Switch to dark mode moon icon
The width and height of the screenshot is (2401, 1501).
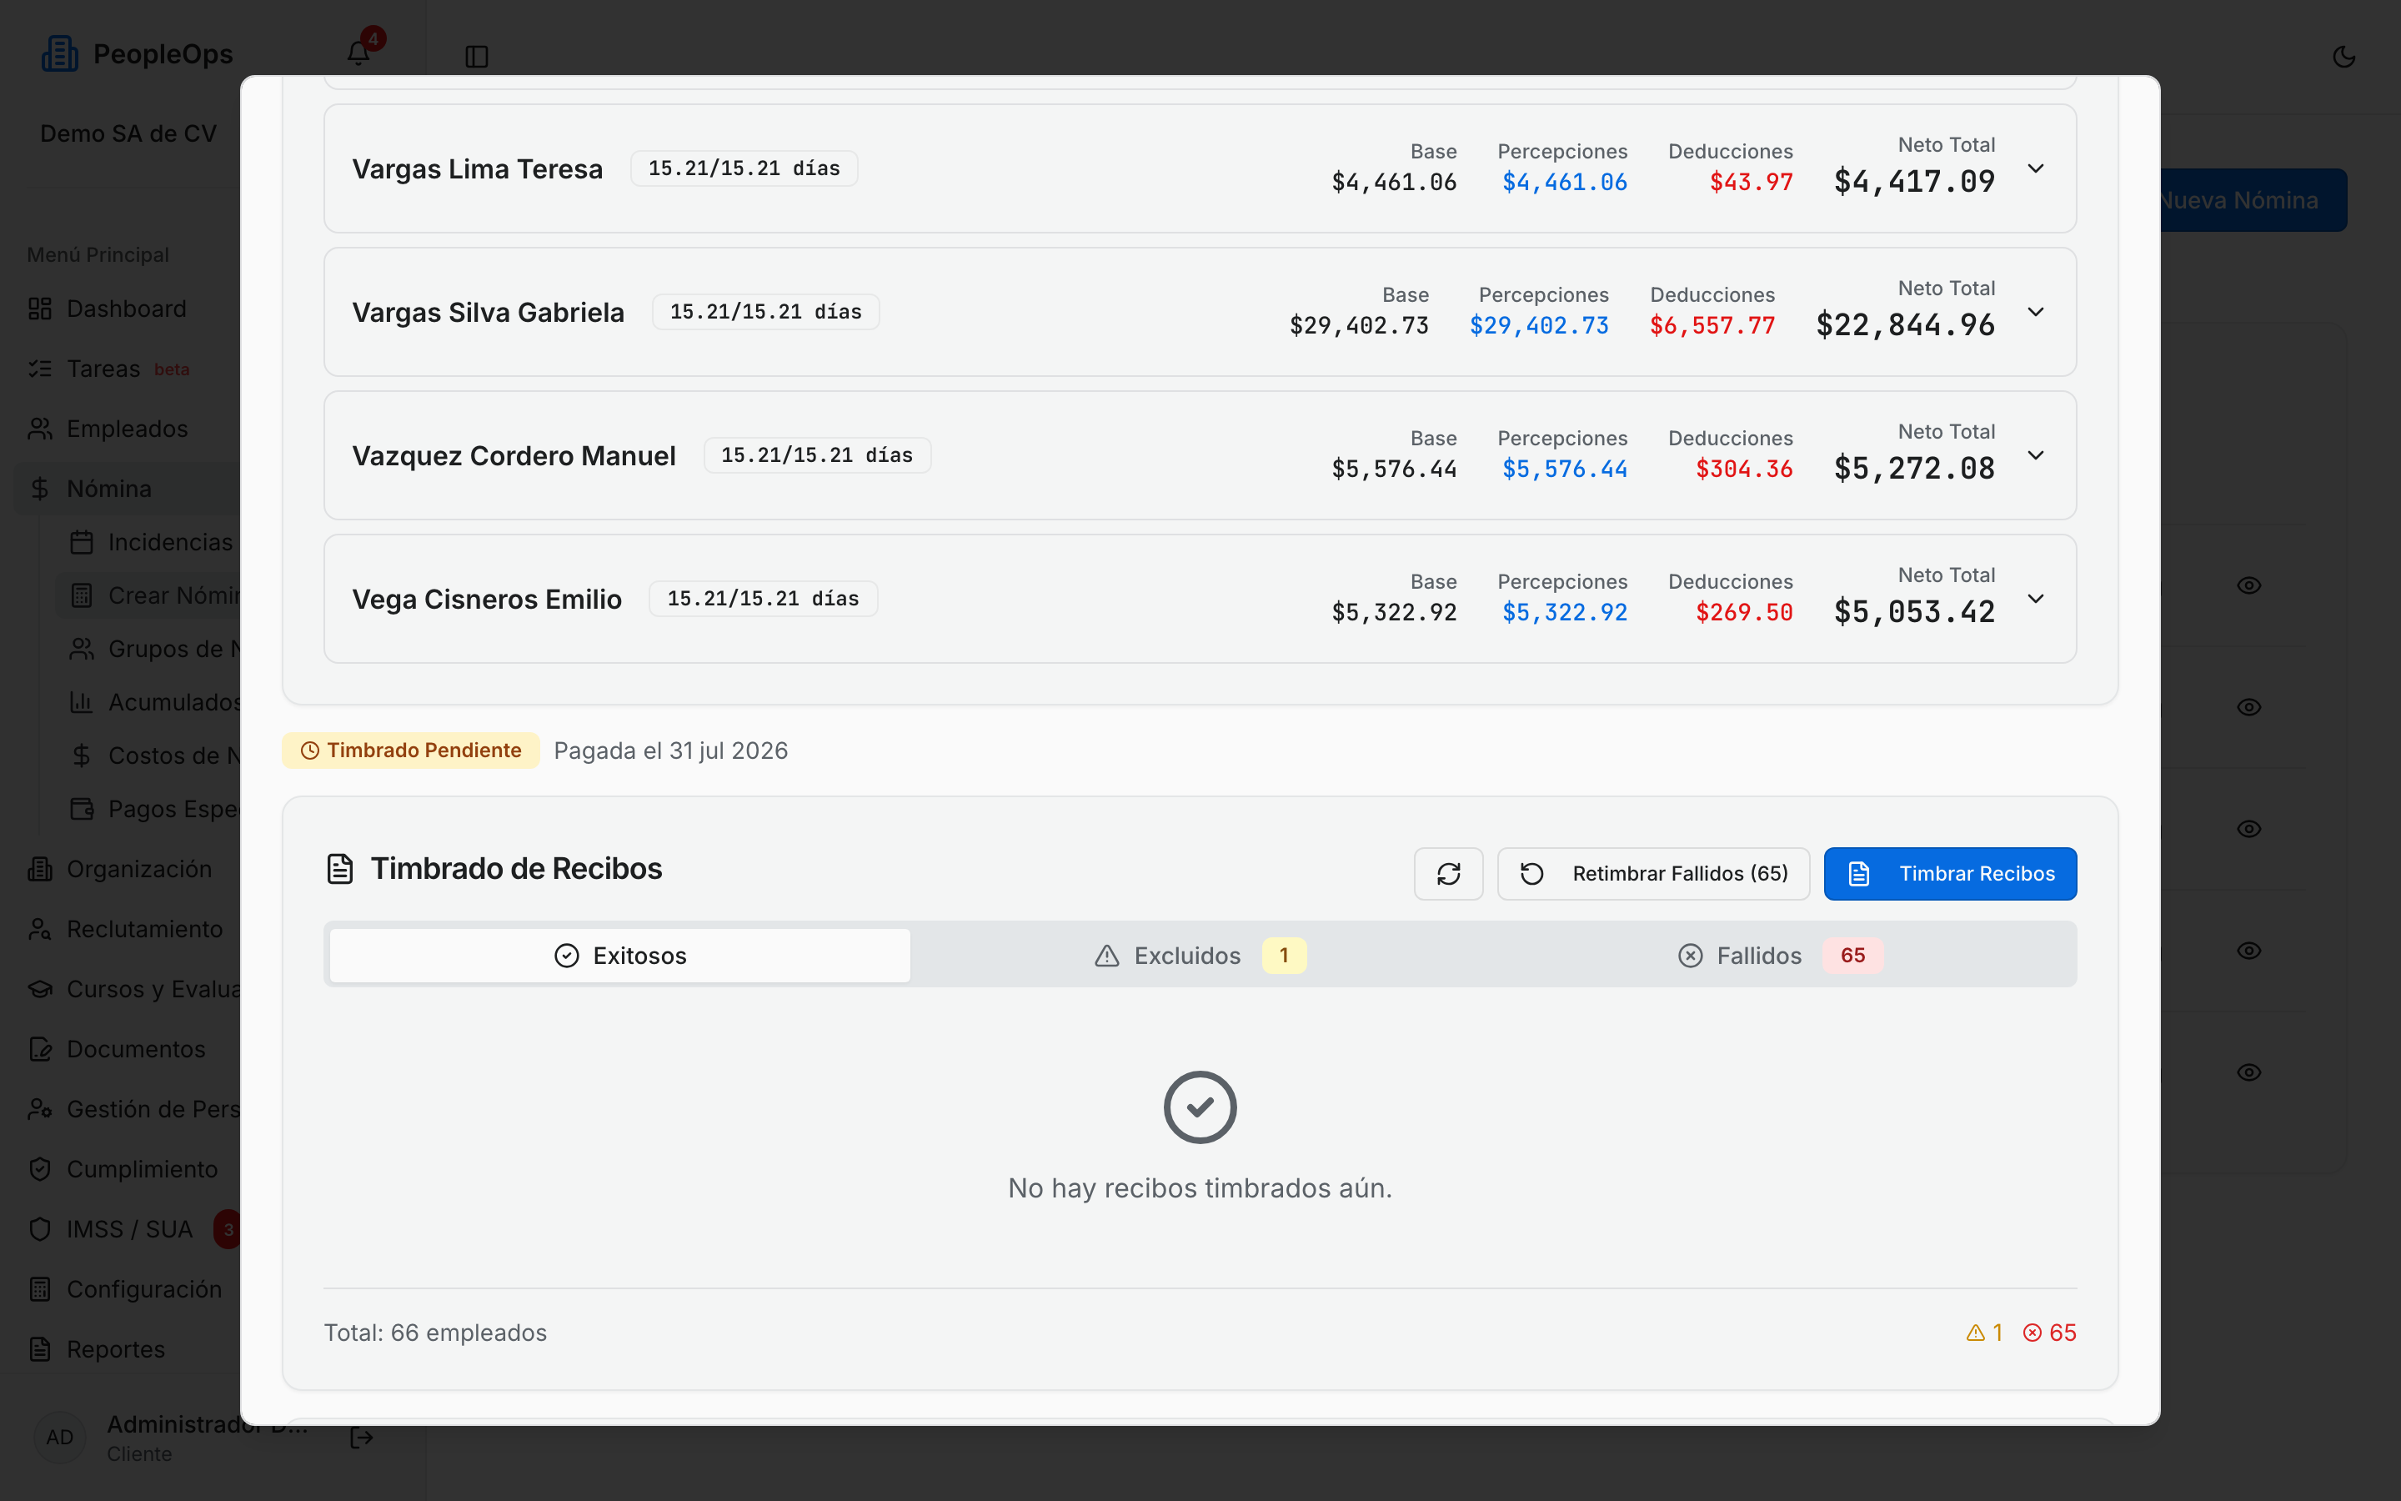(2343, 57)
